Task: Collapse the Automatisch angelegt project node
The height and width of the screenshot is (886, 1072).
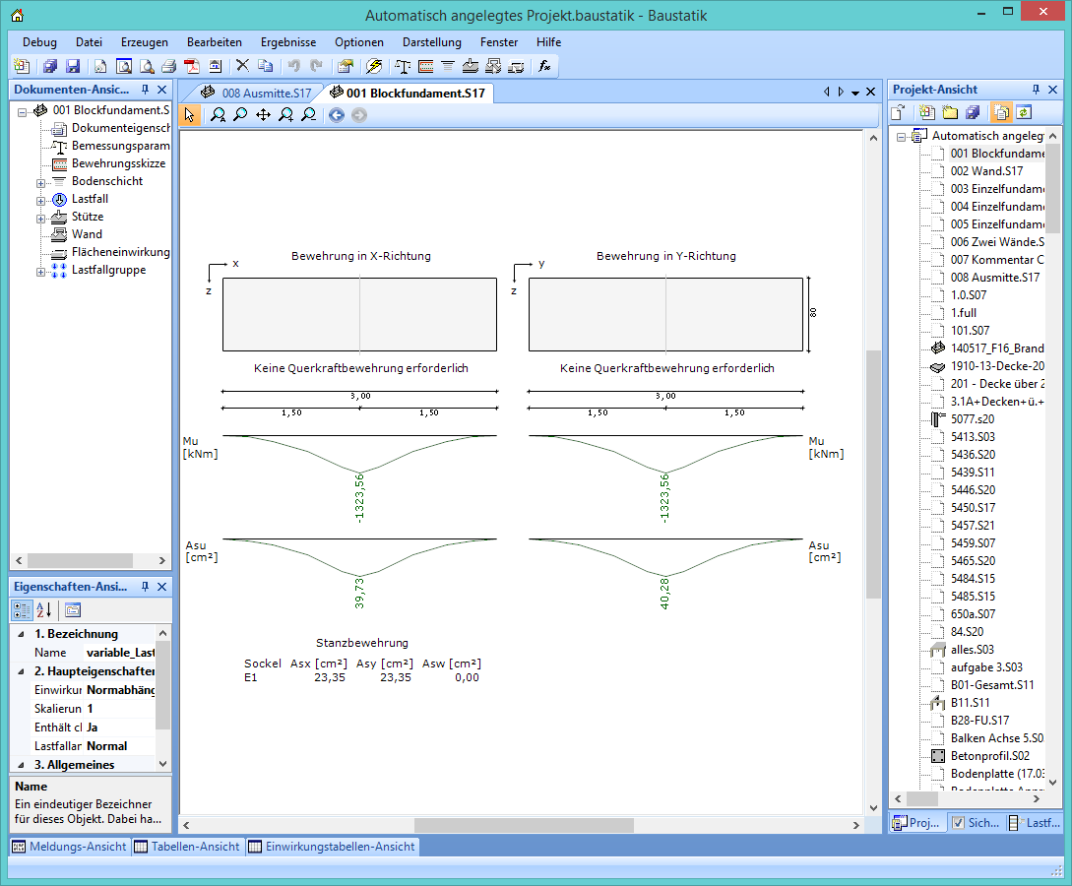Action: point(901,138)
